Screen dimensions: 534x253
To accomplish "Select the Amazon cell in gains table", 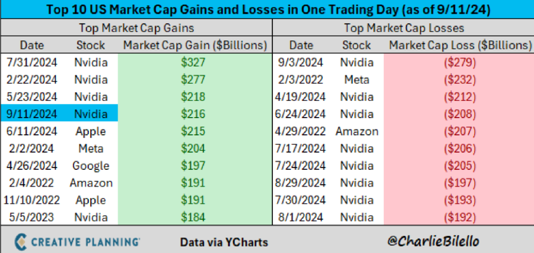I will 91,183.
